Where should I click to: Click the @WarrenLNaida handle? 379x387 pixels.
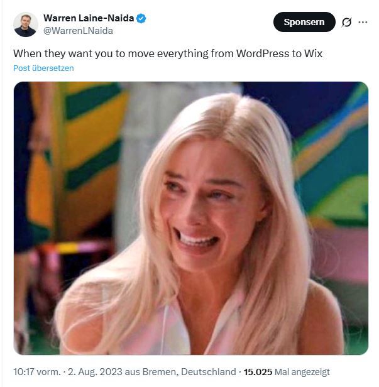tap(78, 30)
